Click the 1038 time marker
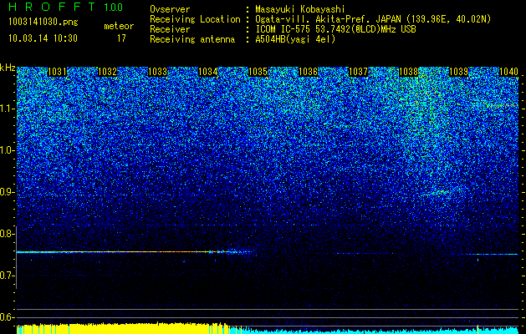 [408, 72]
